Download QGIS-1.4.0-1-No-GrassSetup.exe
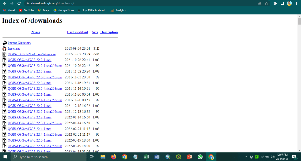The height and width of the screenshot is (161, 301). click(x=31, y=54)
